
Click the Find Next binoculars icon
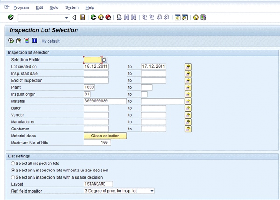133,17
